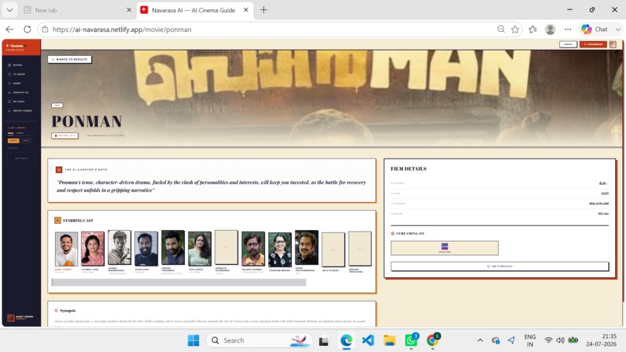Screen dimensions: 626x352
Task: Open Sandhya Rajendran placeholder cast card
Action: pyautogui.click(x=226, y=248)
